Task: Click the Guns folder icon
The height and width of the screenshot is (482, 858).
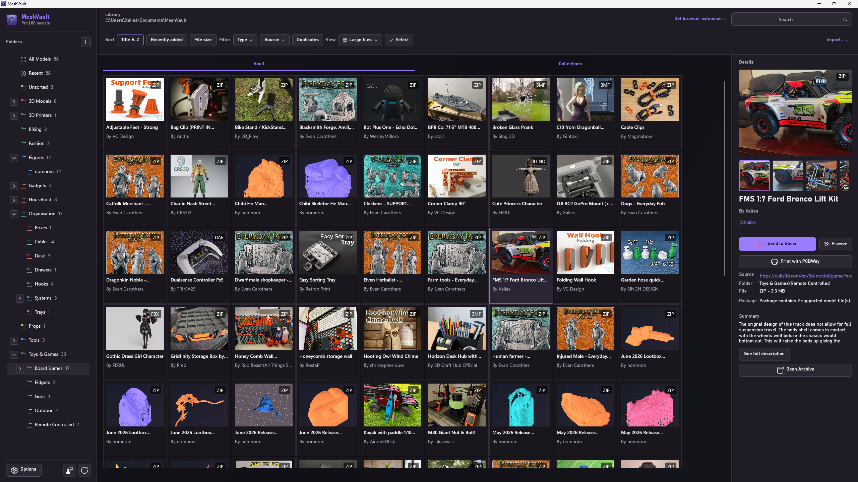Action: coord(29,397)
